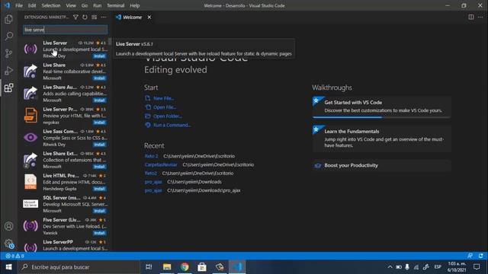
Task: Install the Live Share Extension Pack
Action: 99,167
